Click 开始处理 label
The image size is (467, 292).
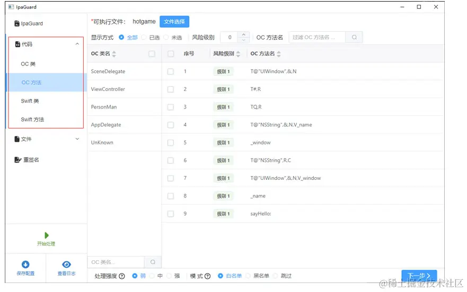[46, 243]
